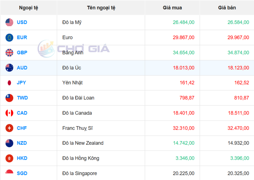This screenshot has height=180, width=254.
Task: Click SGD buy price 20.225,00
Action: coord(184,173)
